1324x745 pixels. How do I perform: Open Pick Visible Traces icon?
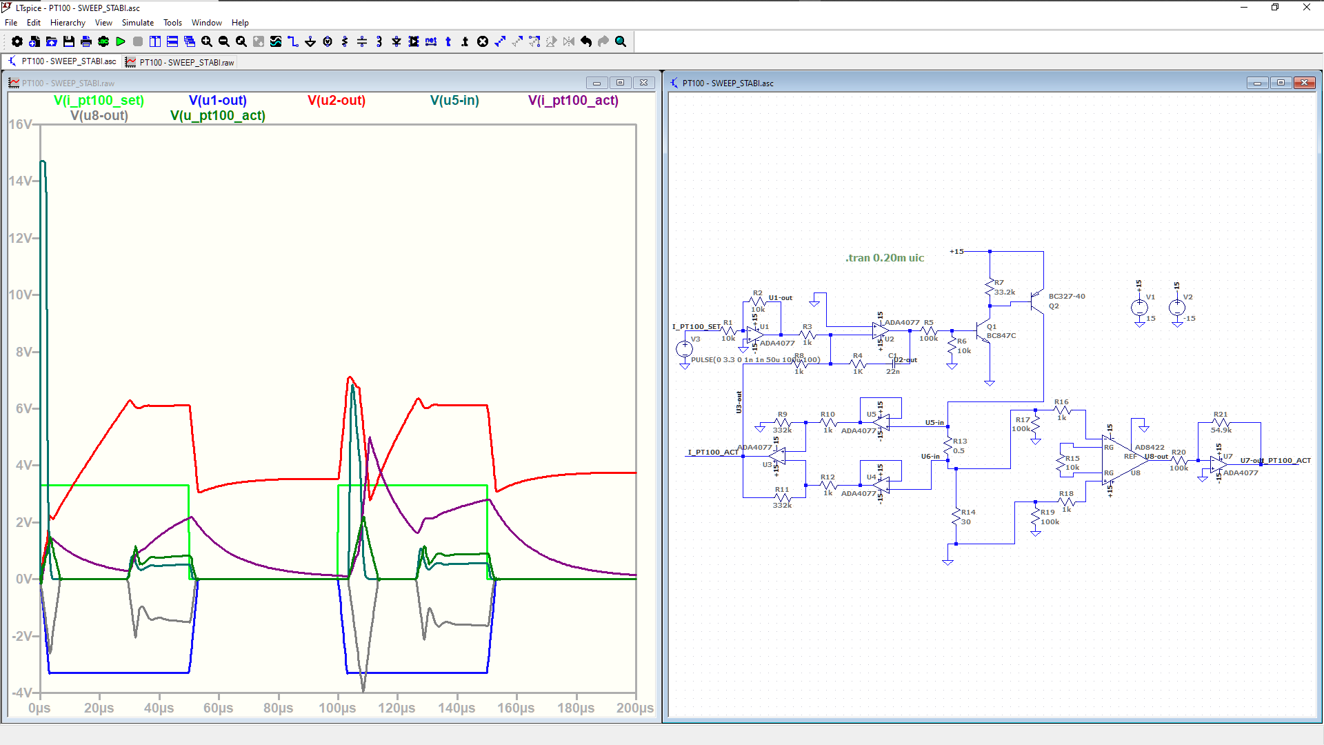pyautogui.click(x=276, y=41)
